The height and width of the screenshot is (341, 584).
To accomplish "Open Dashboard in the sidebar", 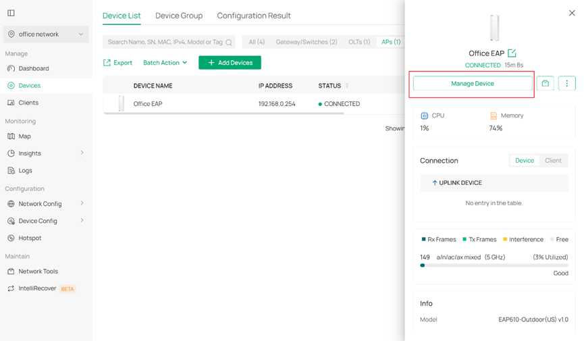I will click(x=34, y=69).
